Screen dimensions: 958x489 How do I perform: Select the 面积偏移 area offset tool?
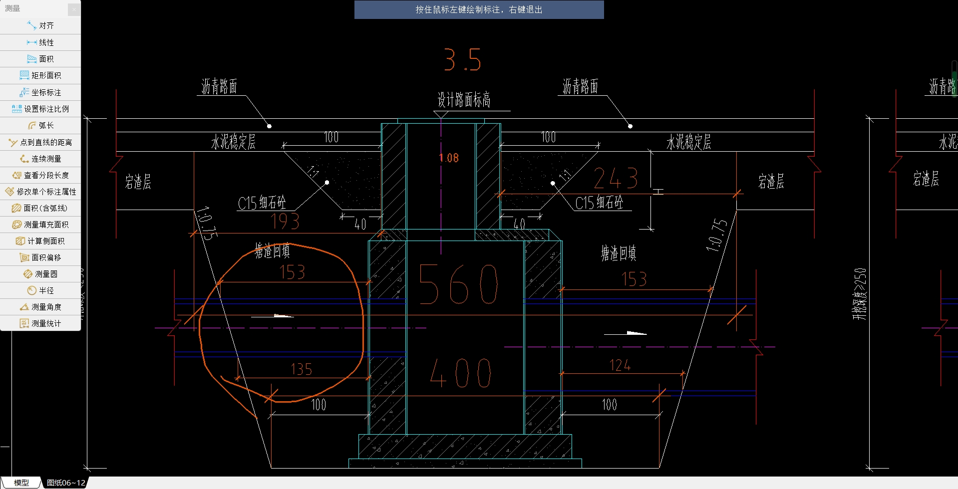(40, 257)
